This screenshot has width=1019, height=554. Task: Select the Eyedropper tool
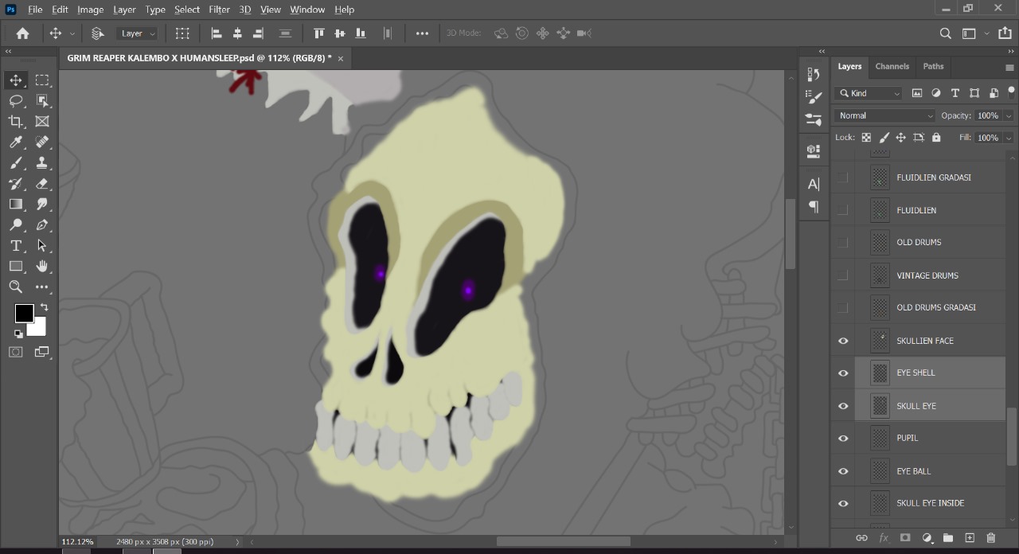pos(16,142)
